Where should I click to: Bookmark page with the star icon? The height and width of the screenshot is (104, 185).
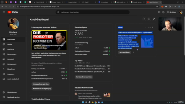coord(157,7)
